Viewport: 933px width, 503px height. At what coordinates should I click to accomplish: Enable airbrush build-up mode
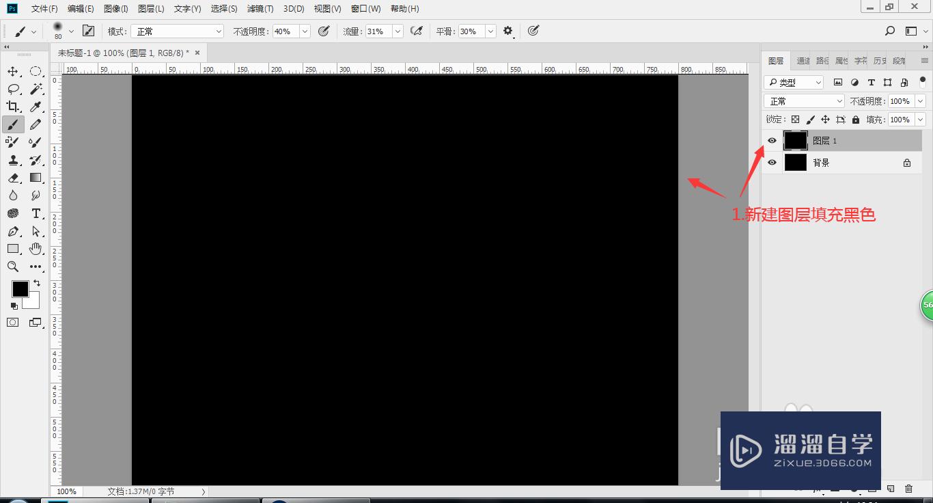click(x=417, y=31)
